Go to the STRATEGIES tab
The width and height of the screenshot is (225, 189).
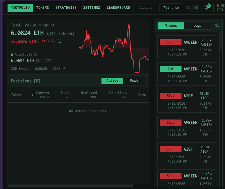[66, 8]
